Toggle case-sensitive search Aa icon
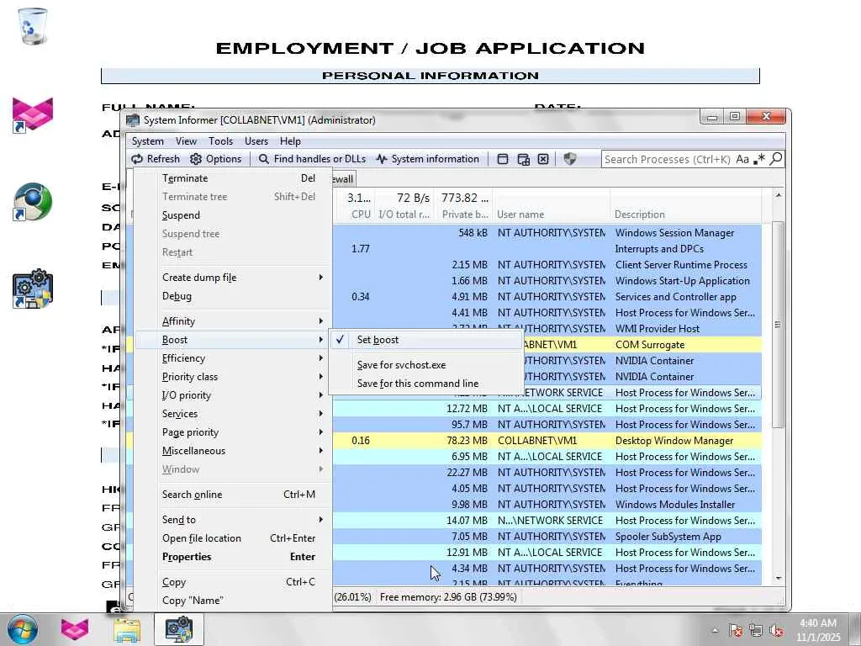 click(x=742, y=159)
